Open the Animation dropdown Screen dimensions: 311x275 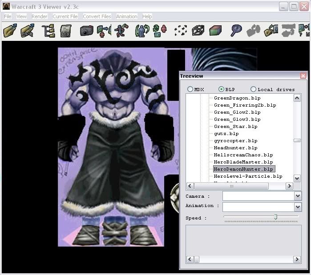click(298, 207)
